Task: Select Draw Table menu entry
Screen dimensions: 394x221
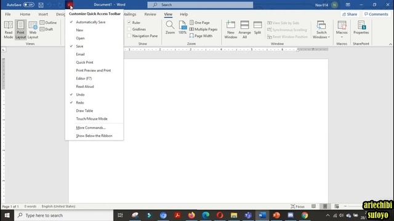Action: 94,110
